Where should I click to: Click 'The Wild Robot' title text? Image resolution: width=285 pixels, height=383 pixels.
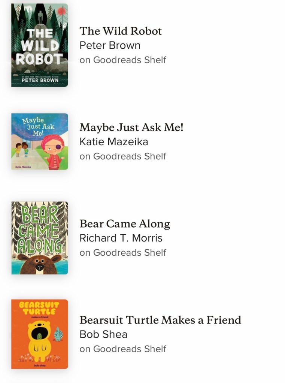[x=121, y=31]
